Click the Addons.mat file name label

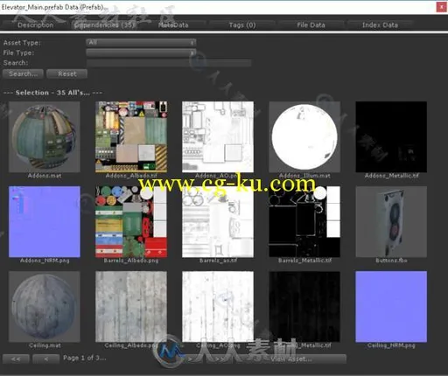pyautogui.click(x=45, y=176)
